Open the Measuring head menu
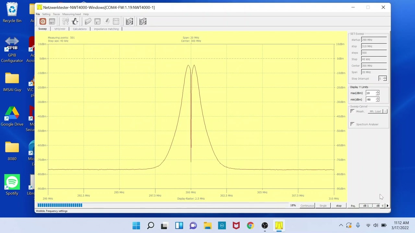Image resolution: width=415 pixels, height=233 pixels. (71, 14)
